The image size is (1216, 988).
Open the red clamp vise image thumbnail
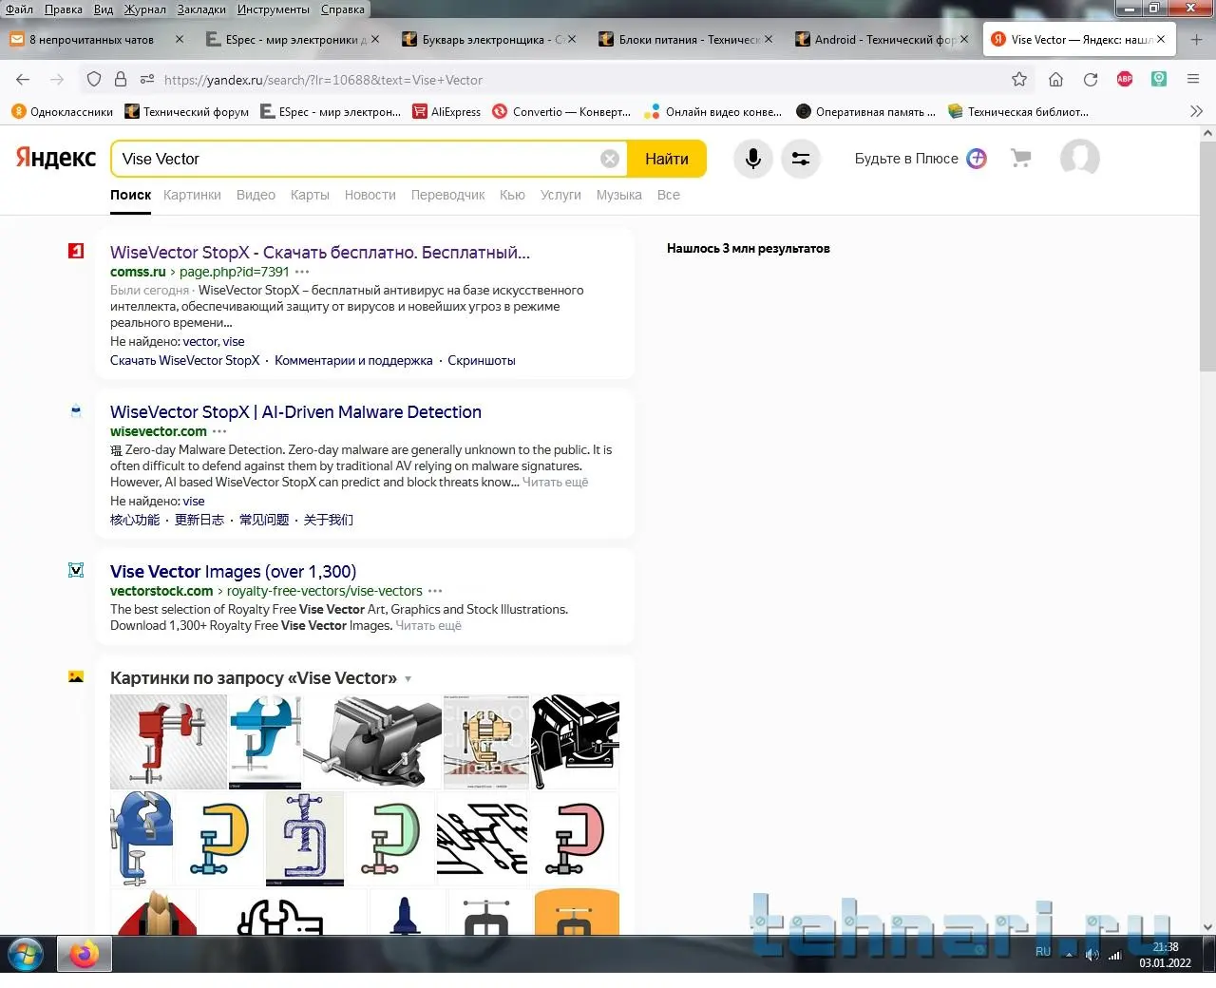(x=168, y=742)
